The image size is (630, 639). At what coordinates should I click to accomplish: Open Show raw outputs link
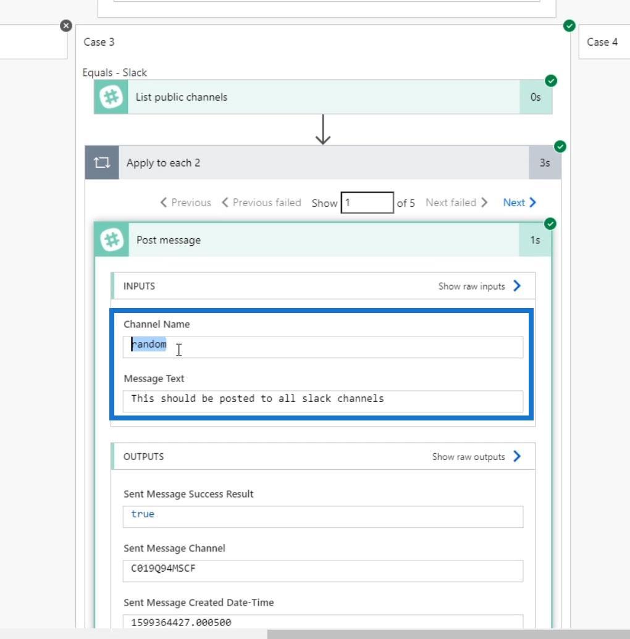469,457
